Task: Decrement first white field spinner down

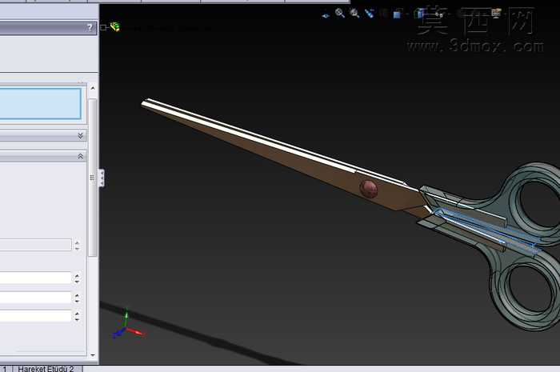Action: tap(77, 281)
